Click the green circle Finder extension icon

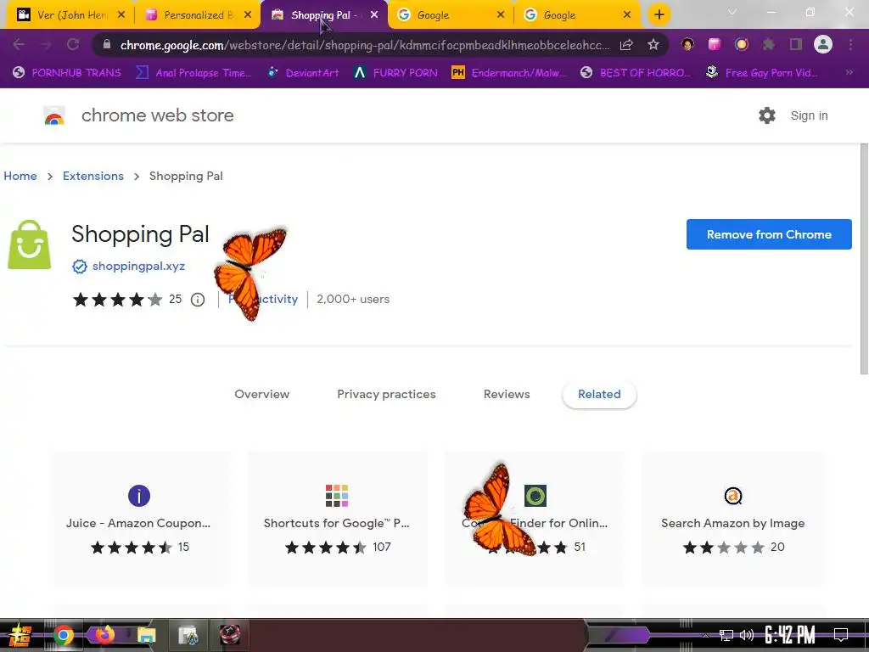click(x=535, y=496)
